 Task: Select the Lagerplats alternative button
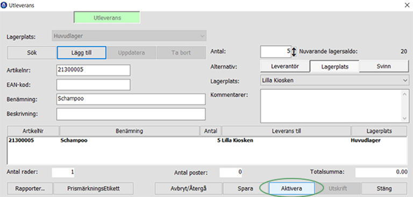point(334,66)
